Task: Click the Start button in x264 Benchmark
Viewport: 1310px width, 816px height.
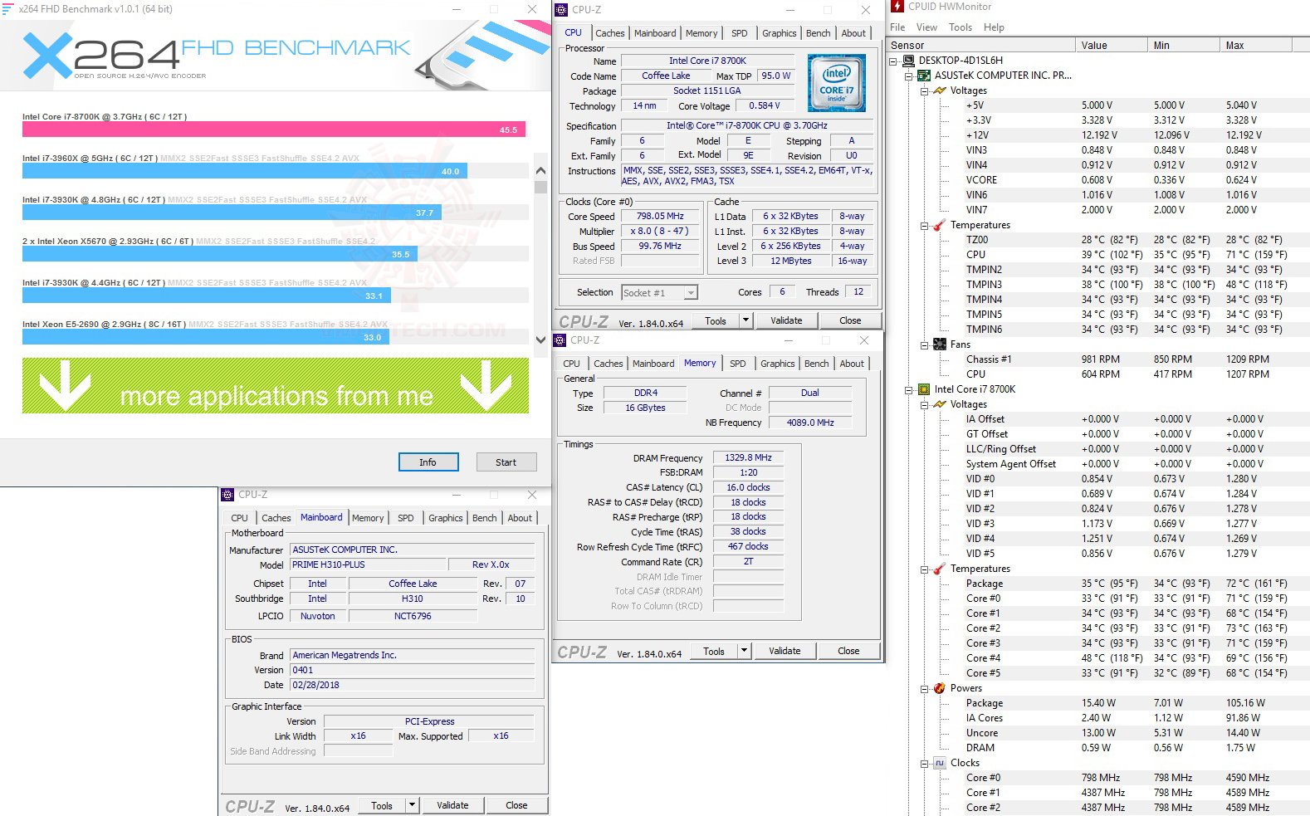Action: click(506, 462)
